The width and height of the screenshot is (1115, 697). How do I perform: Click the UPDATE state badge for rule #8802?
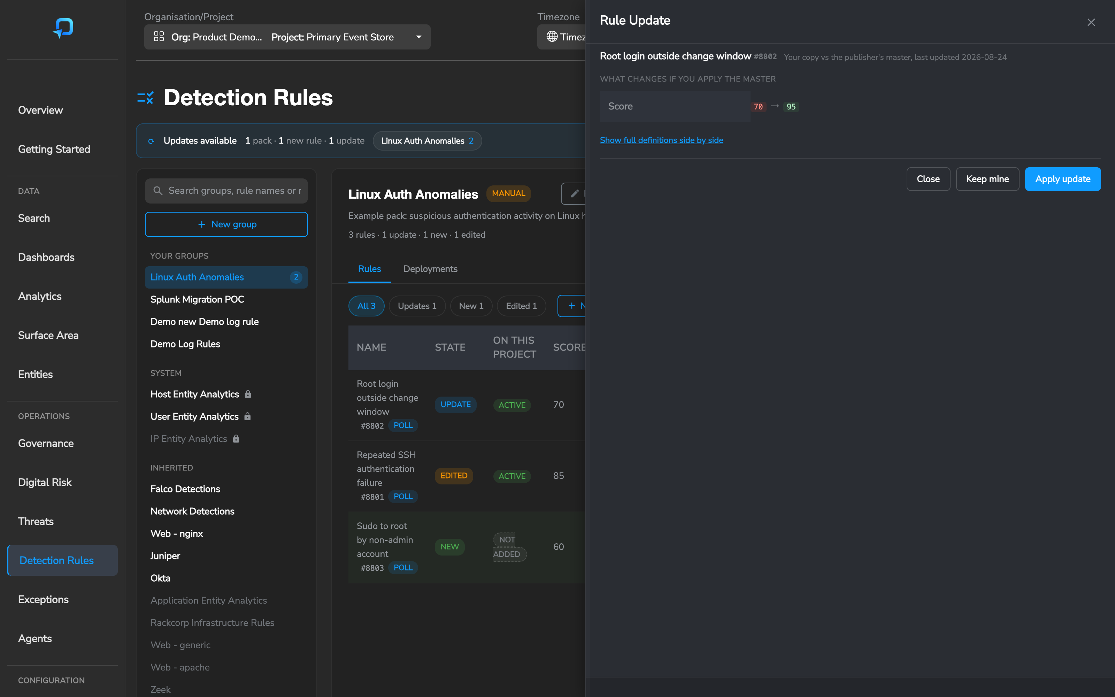point(455,404)
